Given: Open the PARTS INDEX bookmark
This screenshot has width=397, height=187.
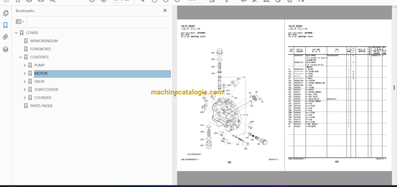Looking at the screenshot, I should pyautogui.click(x=41, y=106).
